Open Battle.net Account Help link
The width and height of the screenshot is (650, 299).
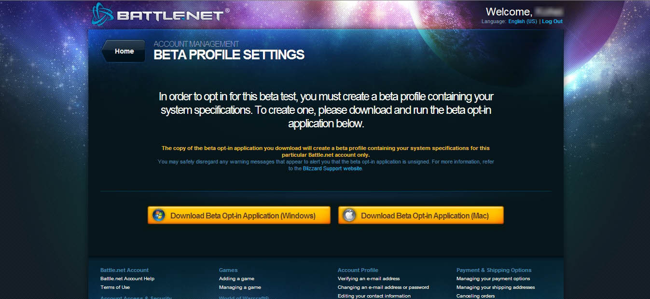(127, 279)
